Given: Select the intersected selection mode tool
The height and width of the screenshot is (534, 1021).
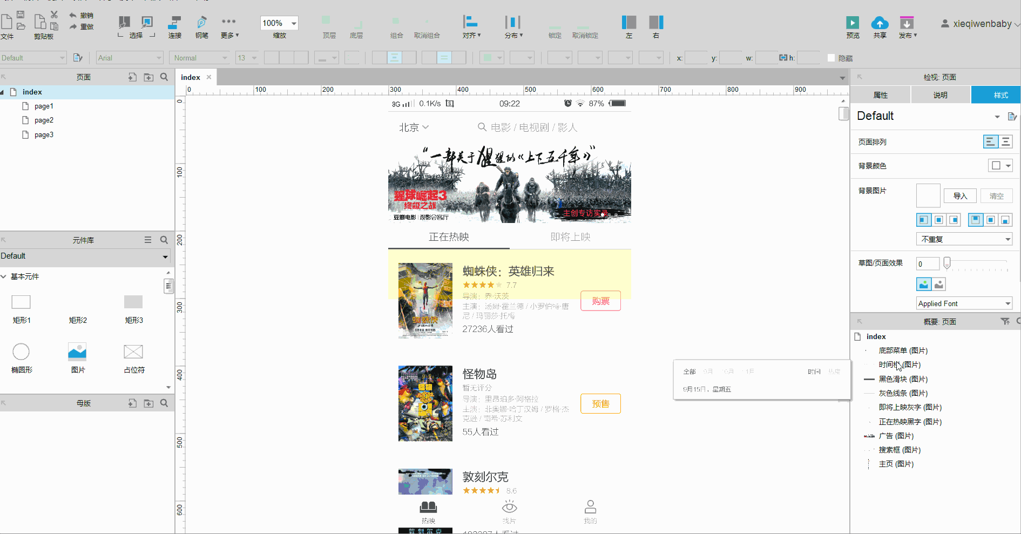Looking at the screenshot, I should tap(124, 22).
